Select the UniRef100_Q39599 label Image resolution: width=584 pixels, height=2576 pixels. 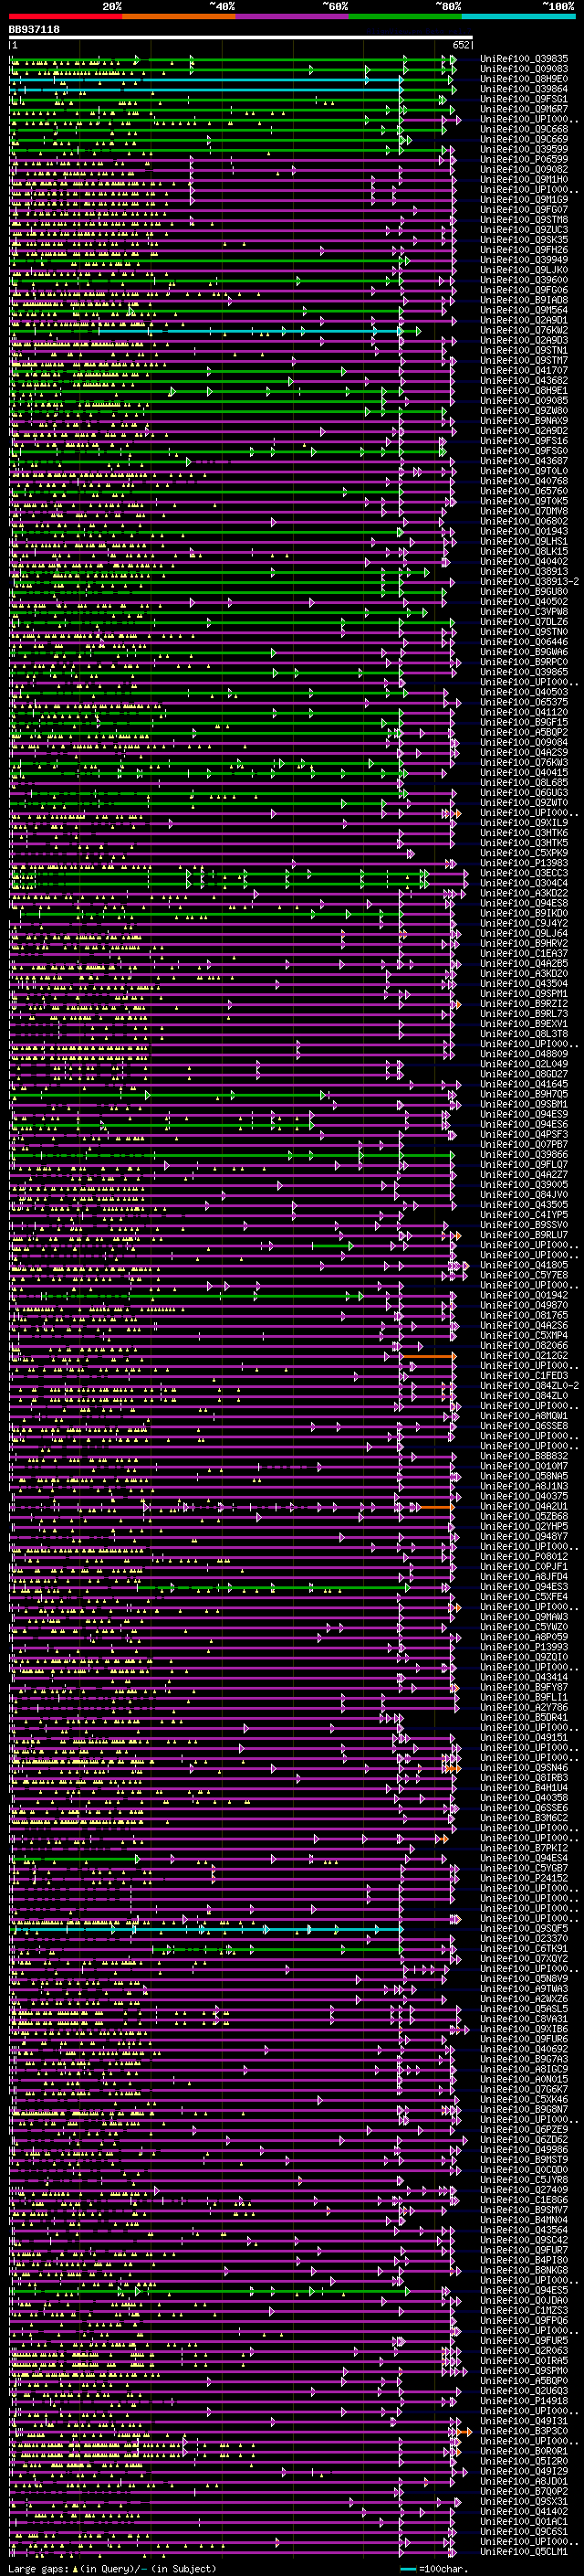[x=524, y=149]
